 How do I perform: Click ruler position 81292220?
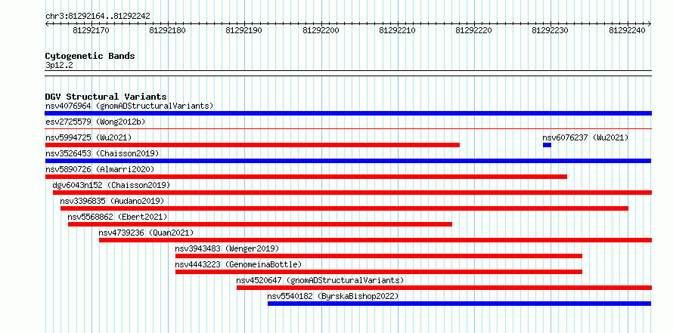[474, 30]
